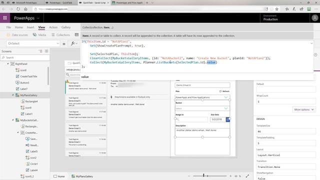Switch Screens pane to thumbnail grid view
Screen dimensions: 320x180
46,51
